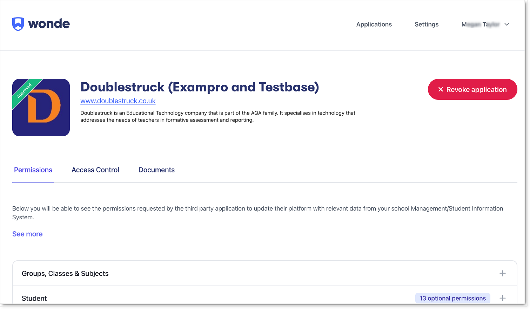Switch to the Access Control tab
Image resolution: width=530 pixels, height=309 pixels.
coord(95,170)
